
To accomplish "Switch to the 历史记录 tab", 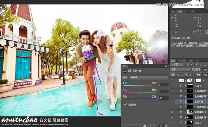I will (184, 60).
